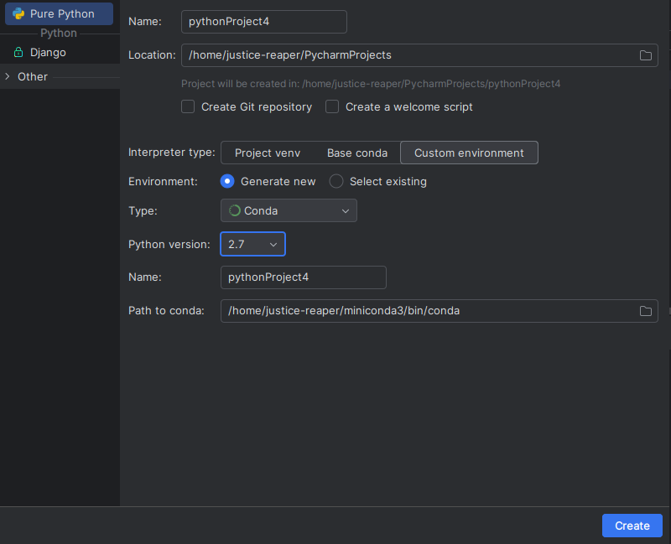Click the Django lock icon

click(18, 52)
